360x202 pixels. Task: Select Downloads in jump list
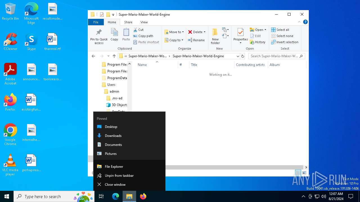[129, 136]
